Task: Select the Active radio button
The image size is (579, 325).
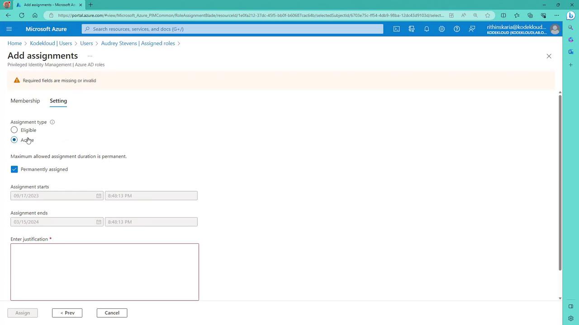Action: click(14, 140)
